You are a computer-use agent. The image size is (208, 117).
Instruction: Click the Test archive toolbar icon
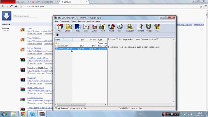78,28
